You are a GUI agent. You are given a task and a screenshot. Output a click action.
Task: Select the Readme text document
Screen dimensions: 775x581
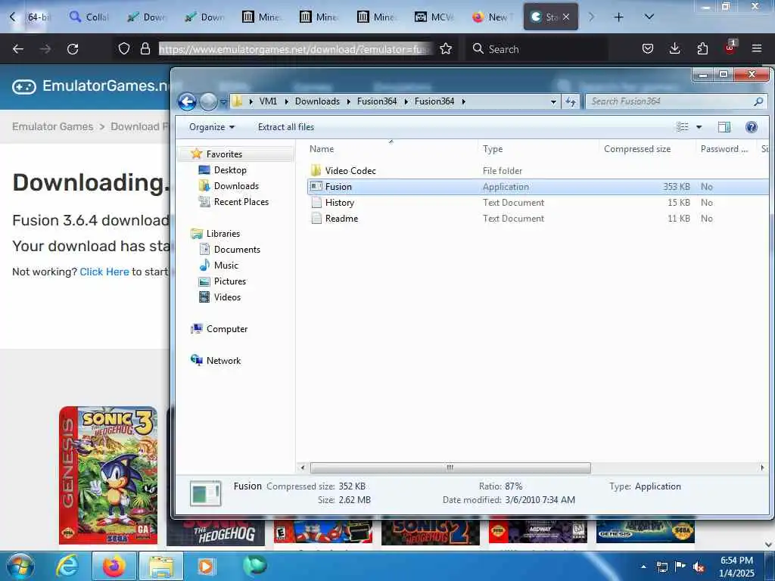point(341,219)
